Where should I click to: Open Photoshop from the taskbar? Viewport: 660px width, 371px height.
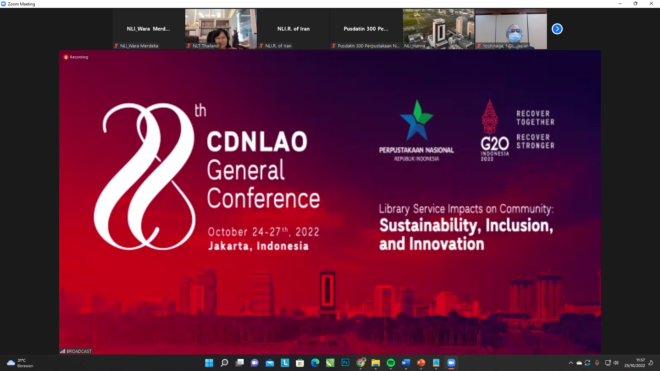tap(345, 363)
